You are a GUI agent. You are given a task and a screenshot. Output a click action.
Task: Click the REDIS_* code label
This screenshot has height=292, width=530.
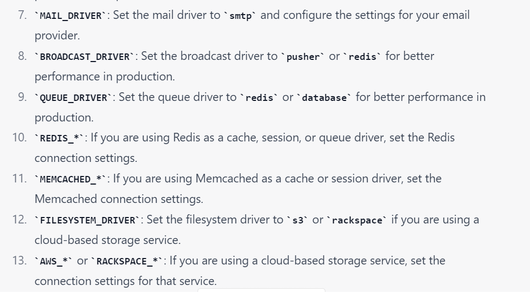pos(60,139)
